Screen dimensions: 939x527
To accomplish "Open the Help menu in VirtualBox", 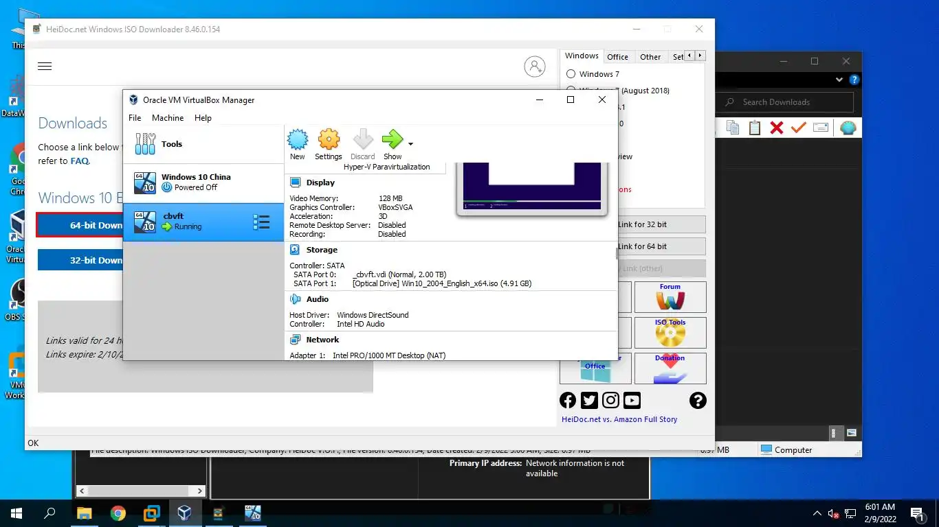I will pyautogui.click(x=203, y=118).
